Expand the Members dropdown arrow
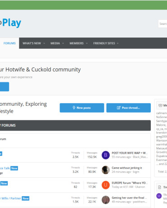This screenshot has width=167, height=208. [x=87, y=43]
